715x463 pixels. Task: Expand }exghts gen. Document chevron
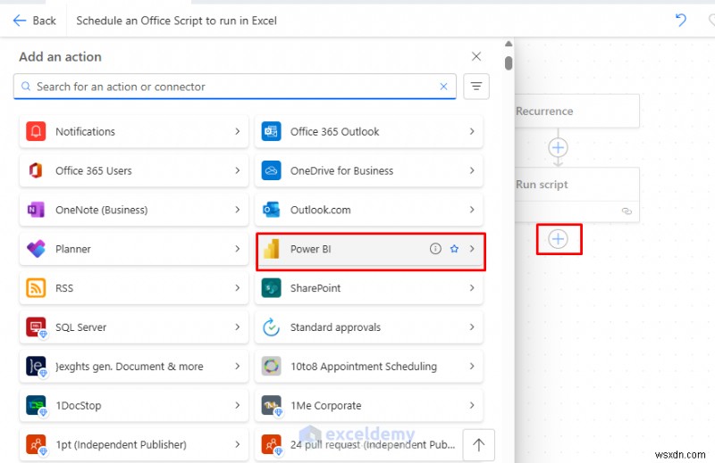[237, 367]
